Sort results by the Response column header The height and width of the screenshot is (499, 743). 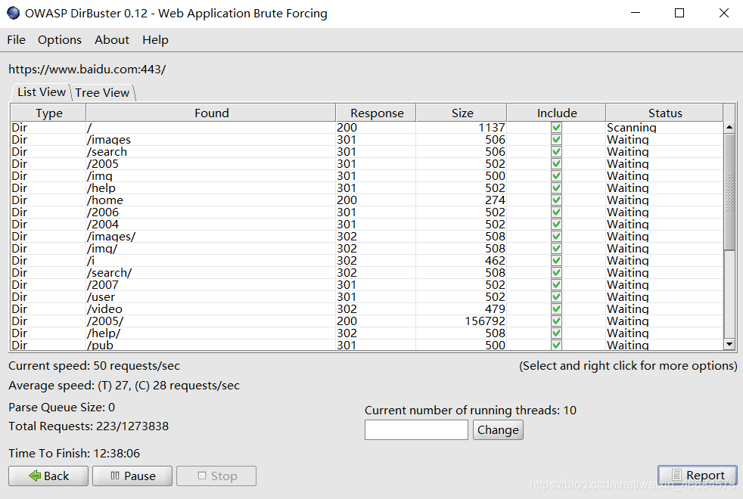[x=377, y=113]
